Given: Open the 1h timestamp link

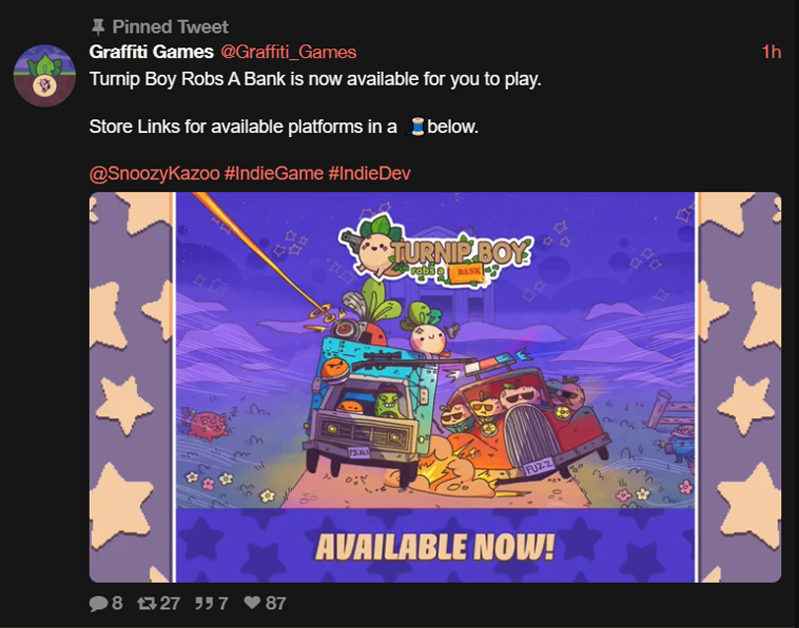Looking at the screenshot, I should [x=771, y=52].
